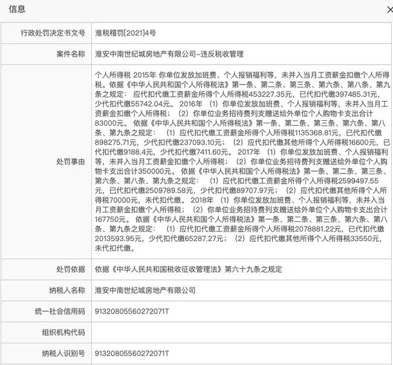Screen dimensions: 393x365
Task: Select the 行政处罚决定书文号 label cell
Action: 47,33
